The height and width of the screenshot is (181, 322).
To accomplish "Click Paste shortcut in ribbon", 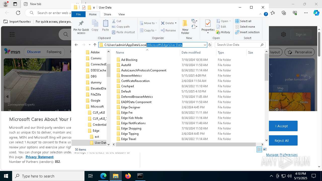I will click(x=123, y=32).
